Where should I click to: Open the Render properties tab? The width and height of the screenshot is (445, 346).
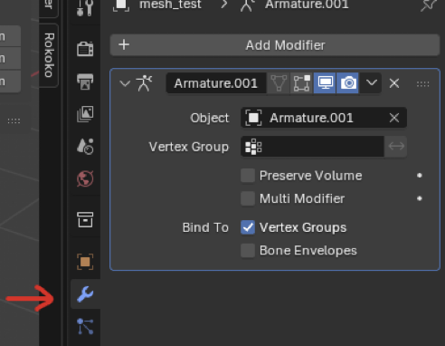(x=85, y=49)
